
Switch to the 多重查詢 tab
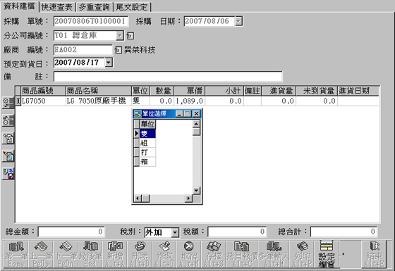coord(95,7)
